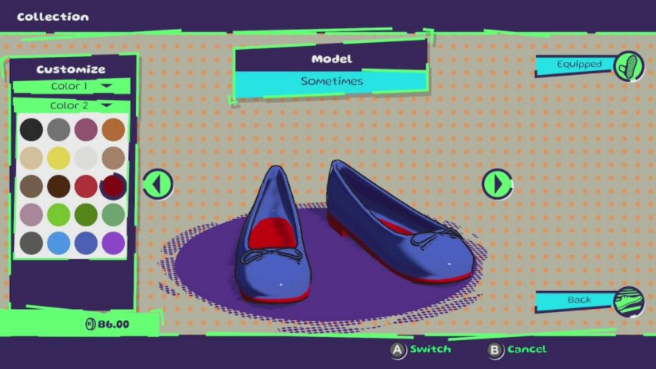Expand the Color 1 dropdown
This screenshot has width=656, height=369.
point(72,86)
